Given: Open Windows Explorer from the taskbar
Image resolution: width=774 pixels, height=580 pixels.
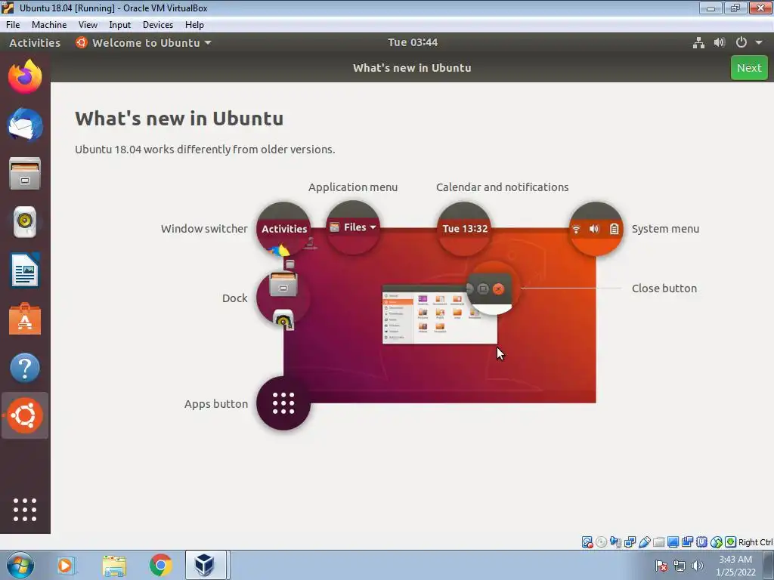Looking at the screenshot, I should click(x=115, y=565).
